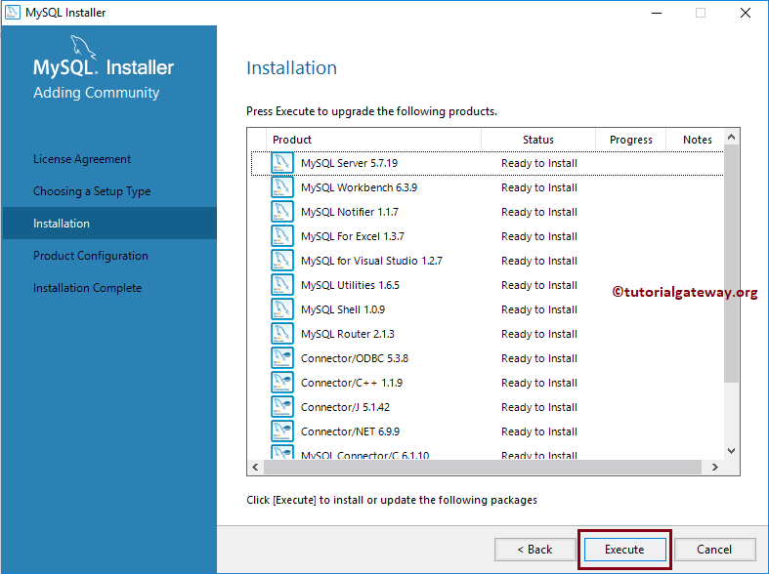Viewport: 769px width, 574px height.
Task: Click the Connector/J 5.1.42 connector icon
Action: 282,407
